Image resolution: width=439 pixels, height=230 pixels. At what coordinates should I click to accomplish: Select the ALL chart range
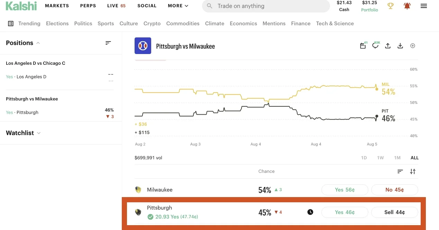[x=414, y=158]
